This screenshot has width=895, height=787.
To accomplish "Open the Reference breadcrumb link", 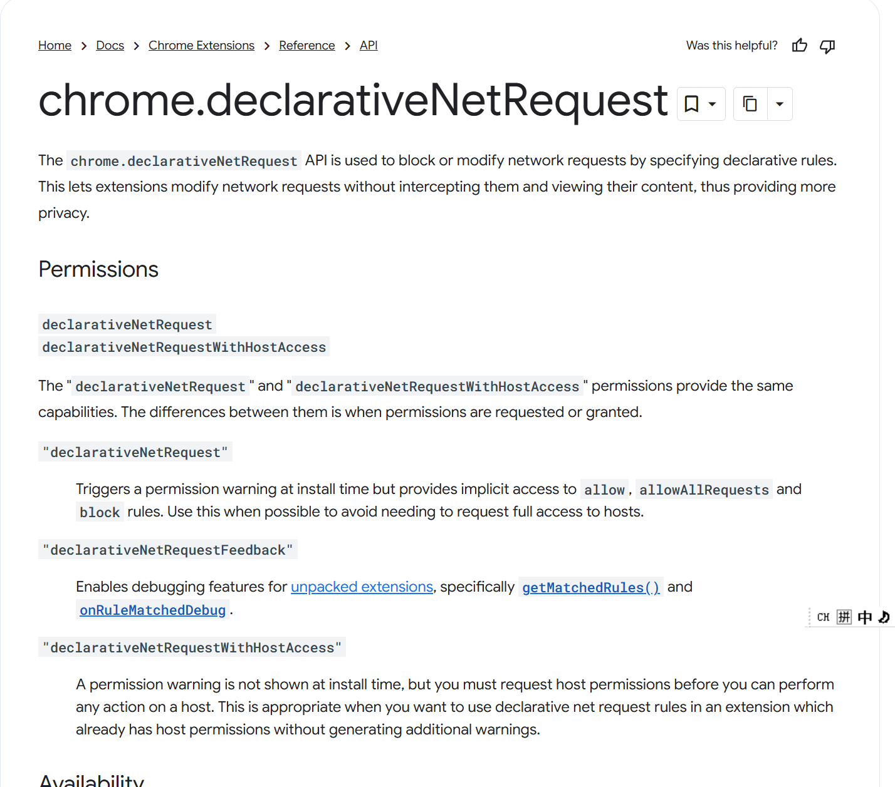I will (306, 46).
